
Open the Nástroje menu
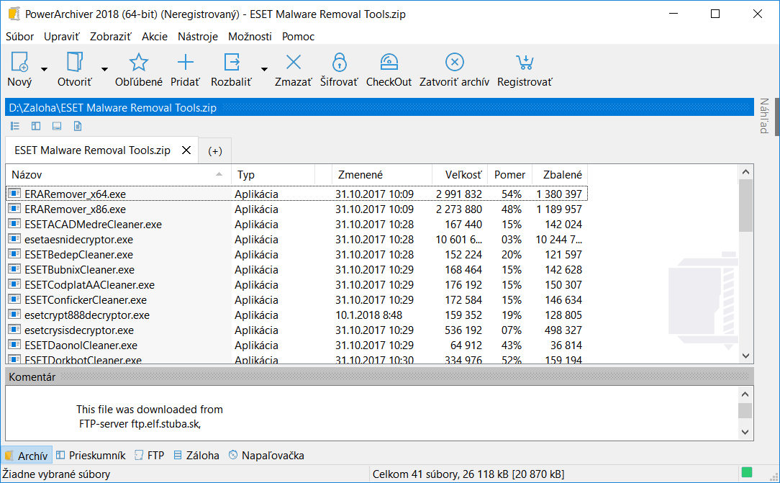click(197, 37)
